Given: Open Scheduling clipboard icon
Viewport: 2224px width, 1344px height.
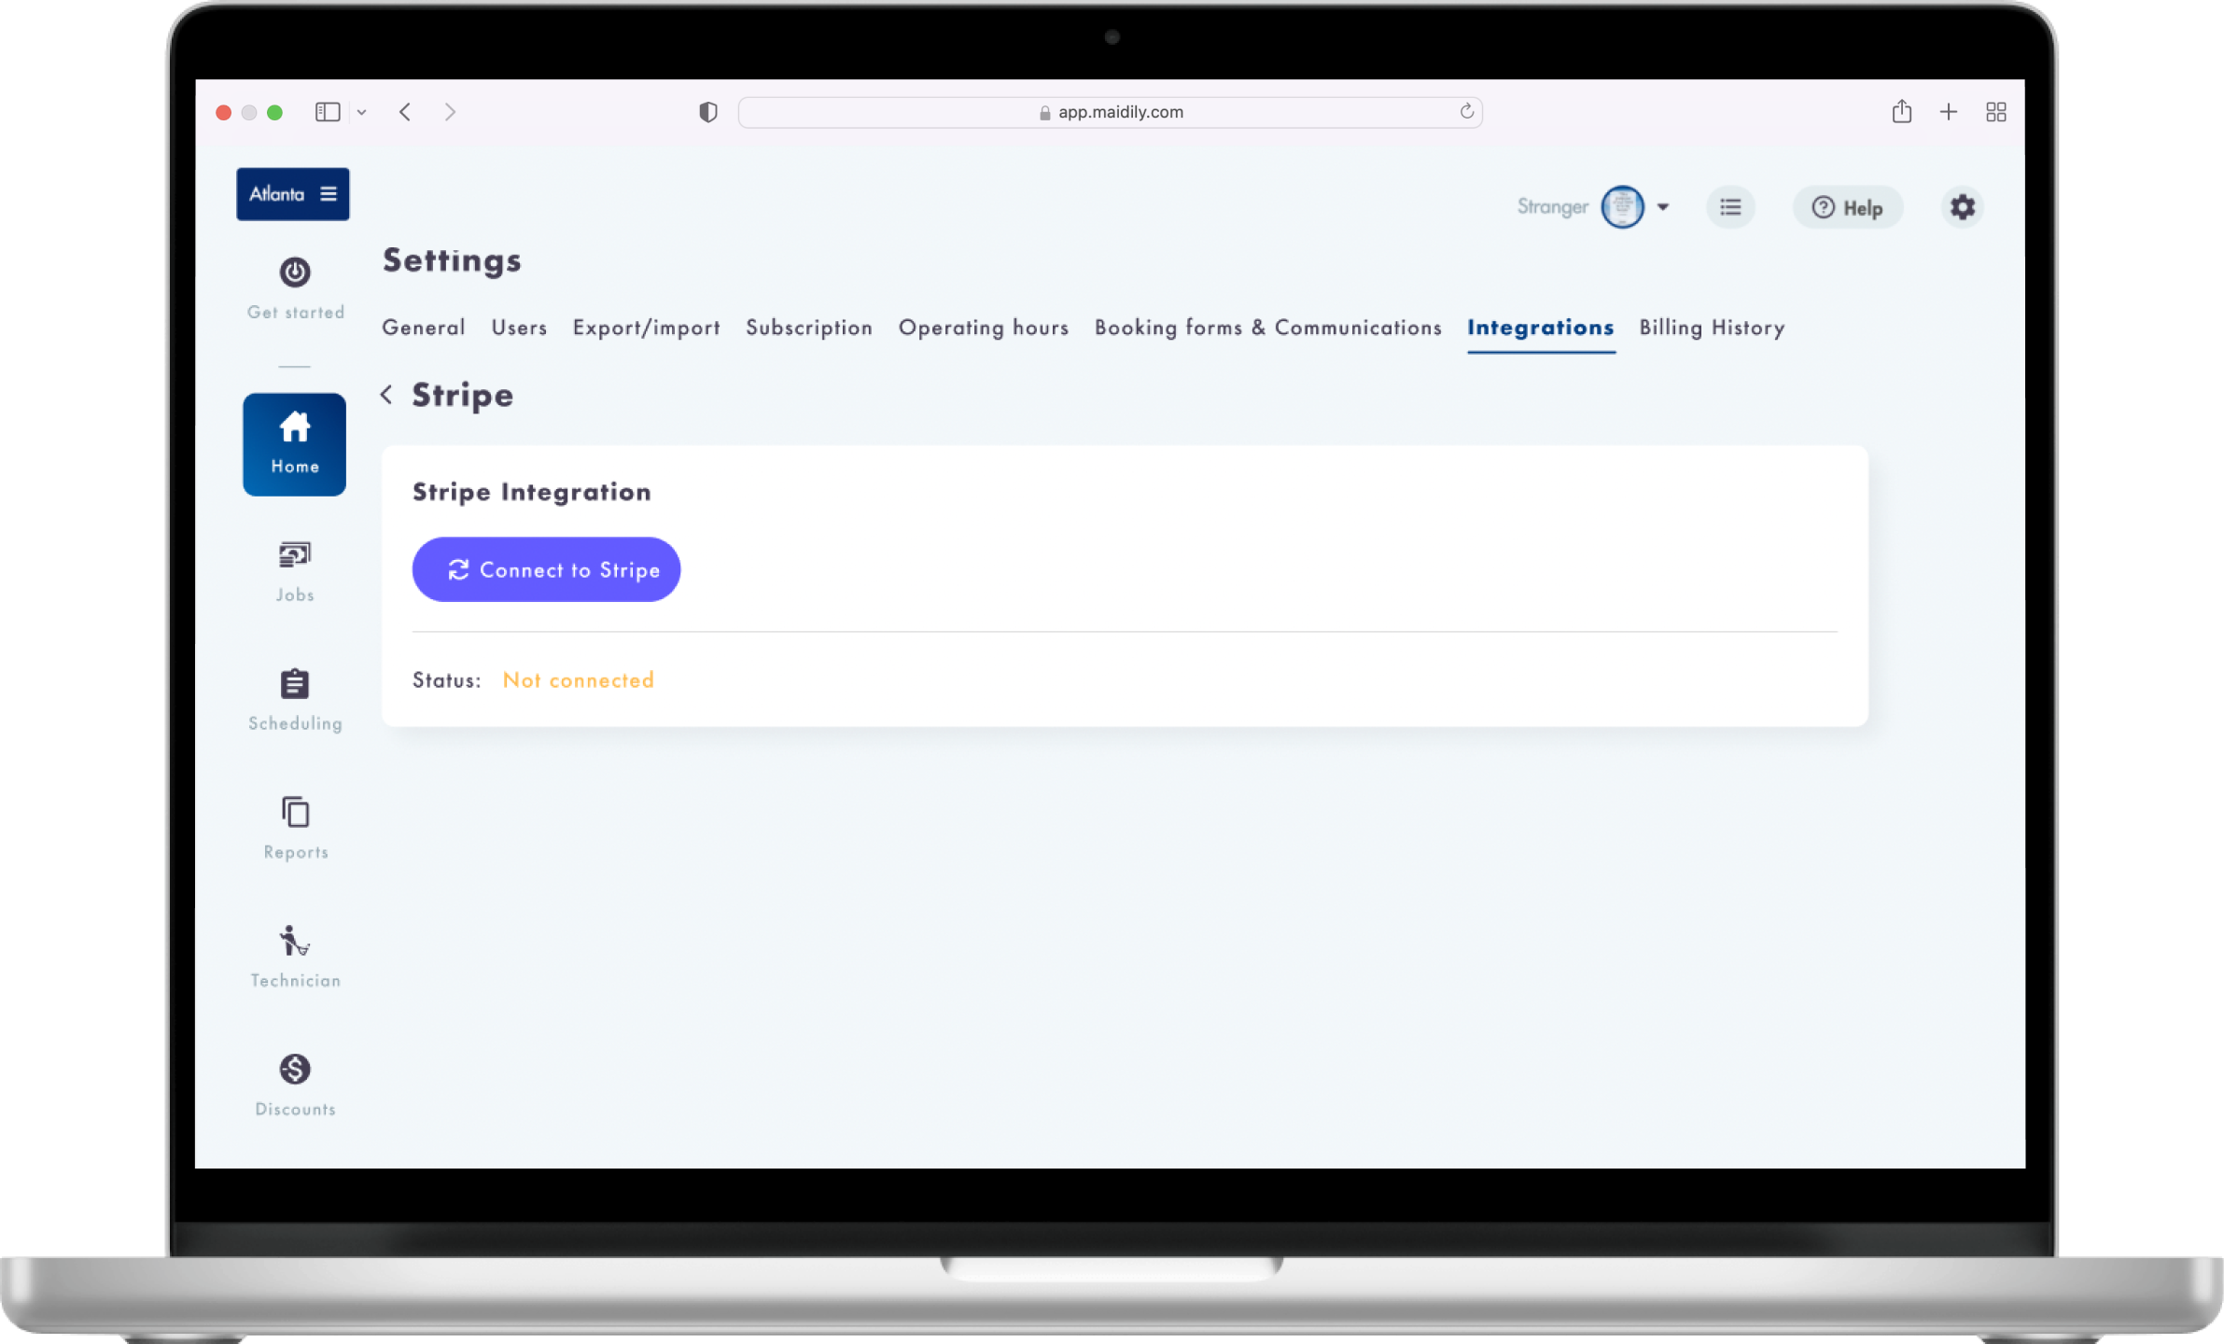Looking at the screenshot, I should (x=295, y=684).
